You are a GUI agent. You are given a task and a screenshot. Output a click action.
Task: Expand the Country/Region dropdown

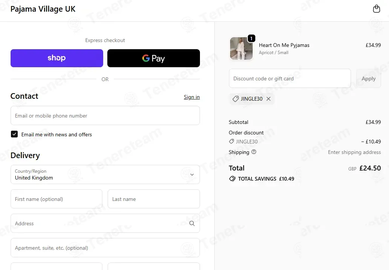point(105,175)
